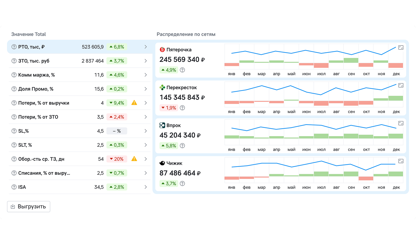Click help icon next to Чижик 3,7% badge
The height and width of the screenshot is (245, 416).
pos(182,184)
